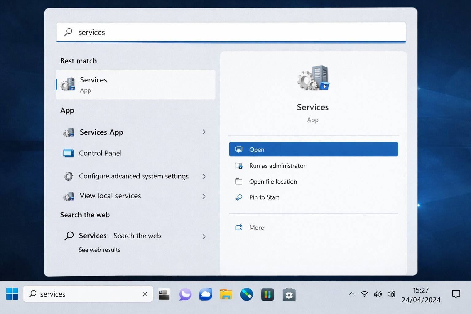Click the More option in details panel
471x314 pixels.
pos(256,228)
